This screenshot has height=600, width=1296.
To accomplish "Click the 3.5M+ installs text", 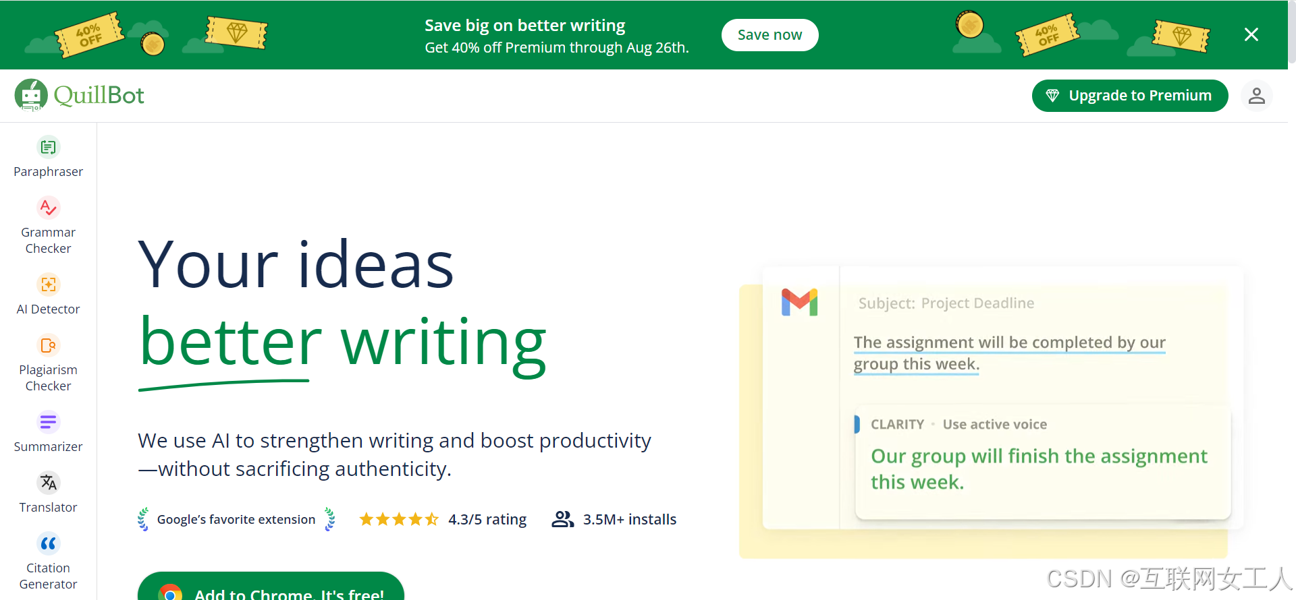I will (x=629, y=519).
